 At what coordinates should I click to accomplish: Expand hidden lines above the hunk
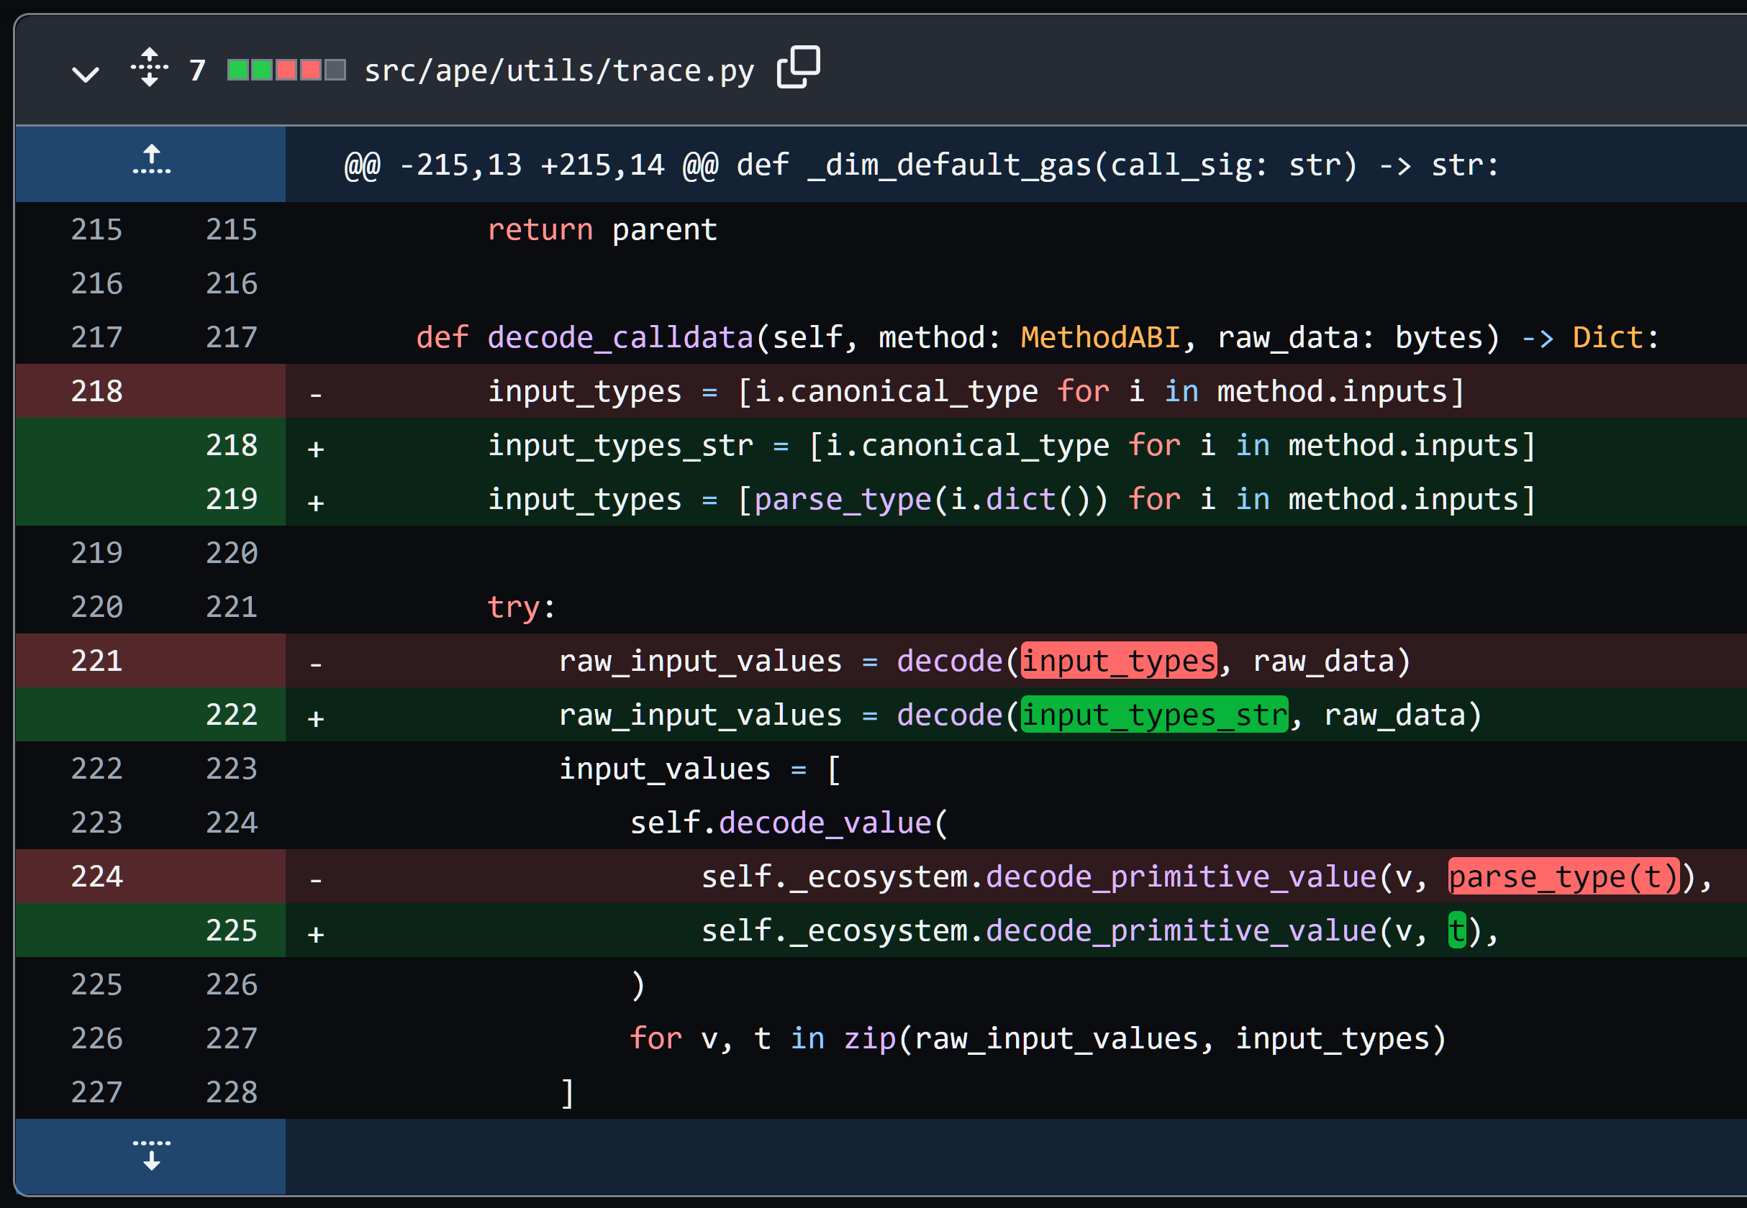click(150, 161)
